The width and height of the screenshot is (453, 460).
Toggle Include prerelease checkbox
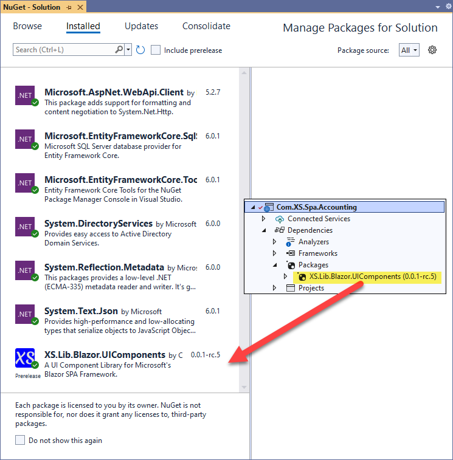(x=156, y=50)
